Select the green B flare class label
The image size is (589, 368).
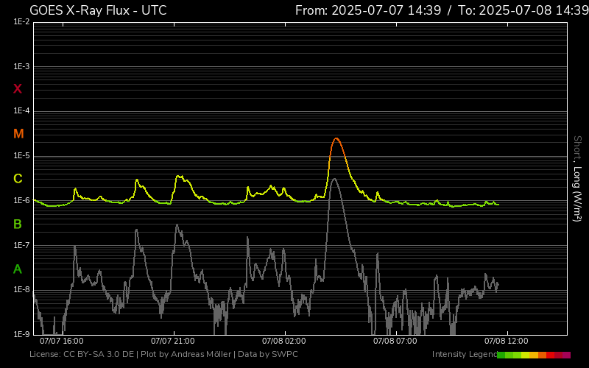pos(18,224)
